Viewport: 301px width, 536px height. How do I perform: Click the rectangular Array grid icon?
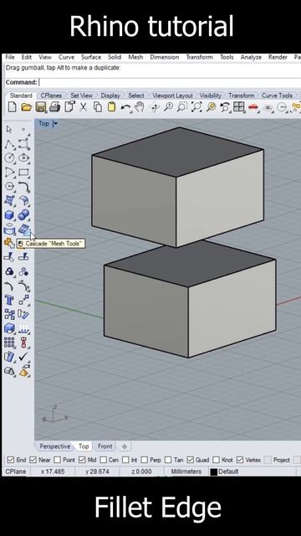coord(9,343)
